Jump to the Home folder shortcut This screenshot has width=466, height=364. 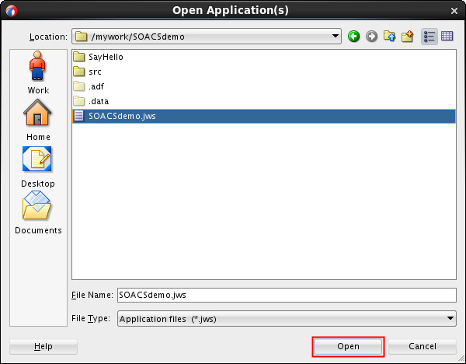[x=38, y=120]
